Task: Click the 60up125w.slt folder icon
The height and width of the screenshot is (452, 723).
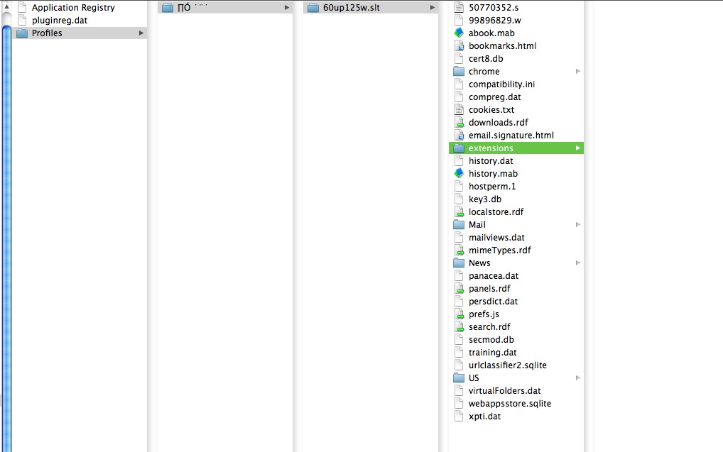Action: click(x=313, y=7)
